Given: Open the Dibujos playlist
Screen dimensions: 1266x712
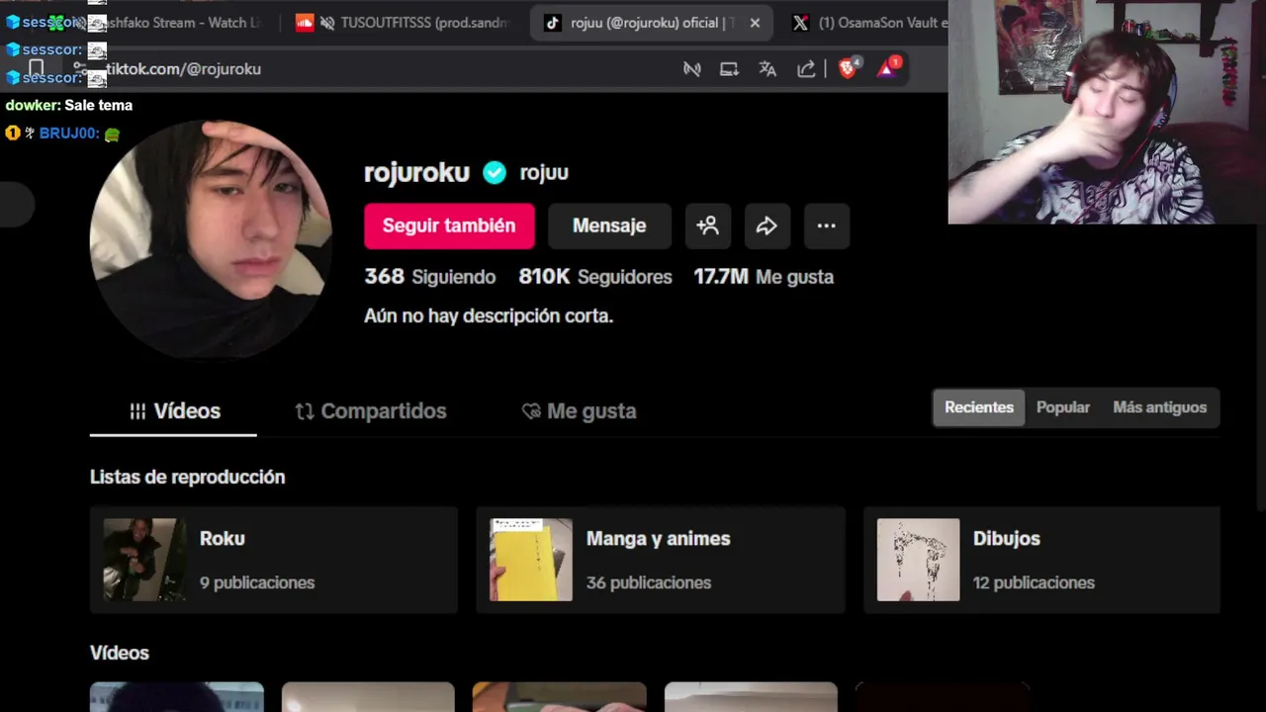Looking at the screenshot, I should click(x=1041, y=560).
